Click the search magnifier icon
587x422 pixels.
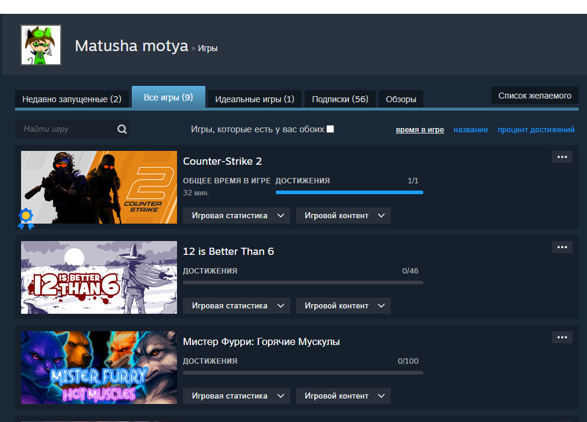(122, 129)
